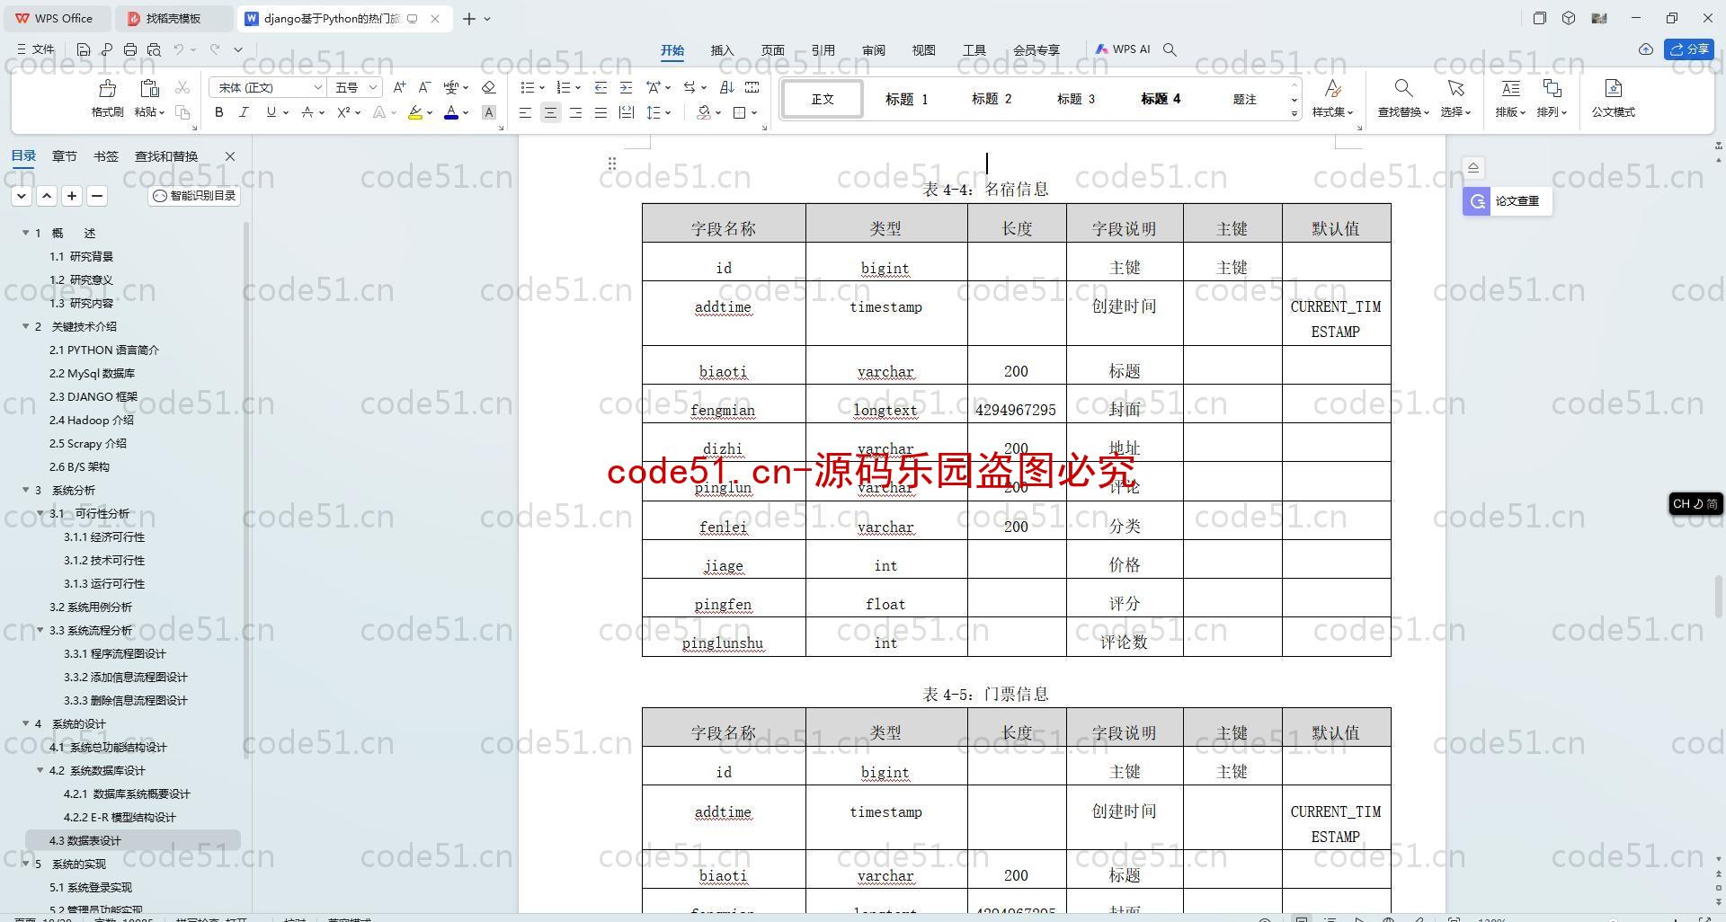Click the Paste clipboard icon

(x=149, y=88)
